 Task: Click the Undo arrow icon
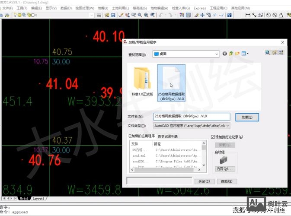tap(161, 15)
